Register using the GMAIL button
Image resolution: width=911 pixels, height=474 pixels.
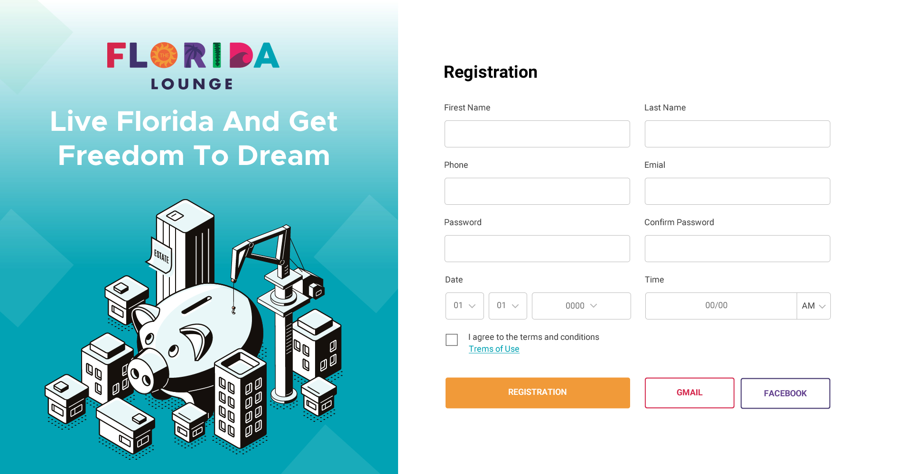689,392
